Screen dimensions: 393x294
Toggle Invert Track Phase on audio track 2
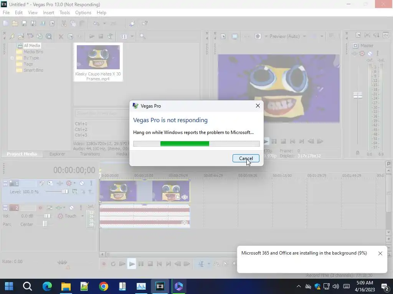click(50, 208)
